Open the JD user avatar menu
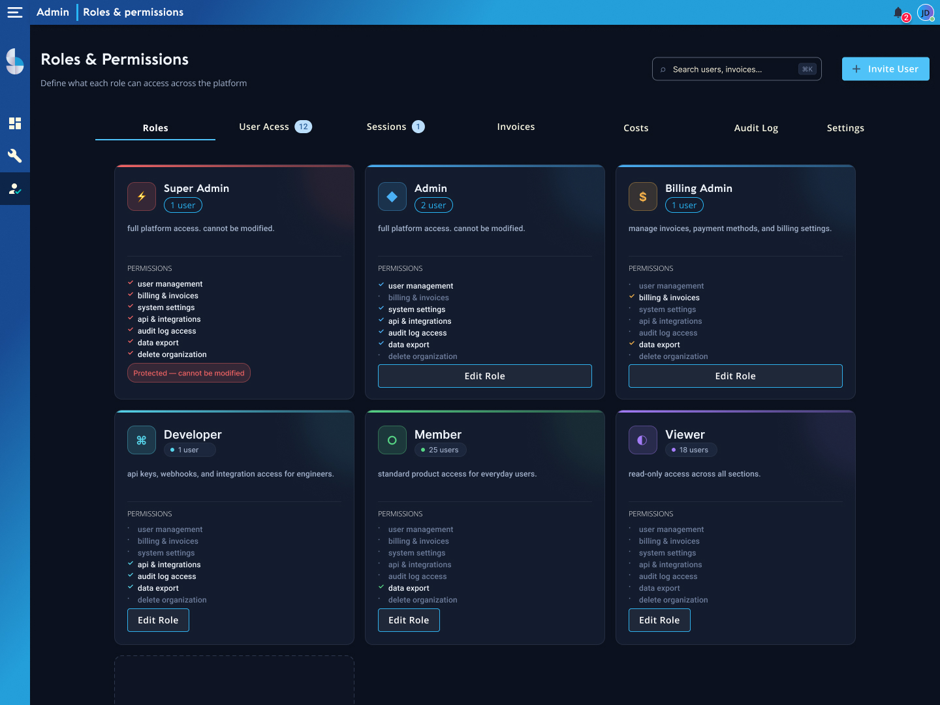 (x=926, y=12)
